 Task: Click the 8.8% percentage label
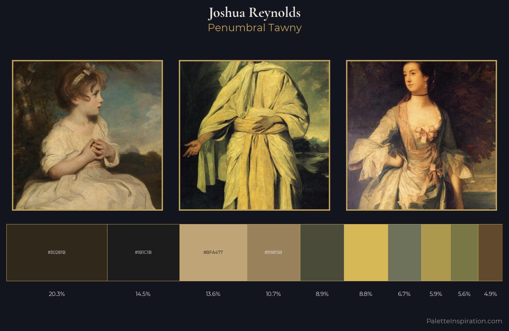[366, 294]
